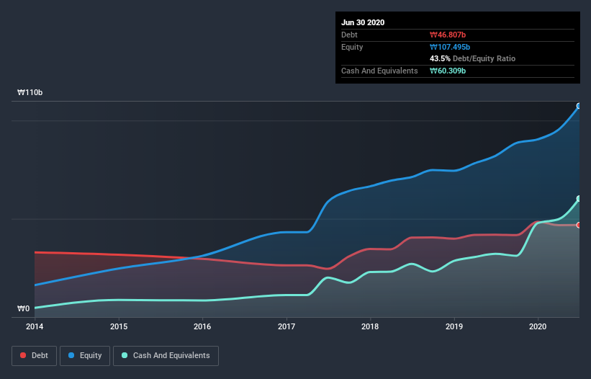Toggle the Cash And Equivalents legend button
This screenshot has height=379, width=591.
[x=166, y=356]
